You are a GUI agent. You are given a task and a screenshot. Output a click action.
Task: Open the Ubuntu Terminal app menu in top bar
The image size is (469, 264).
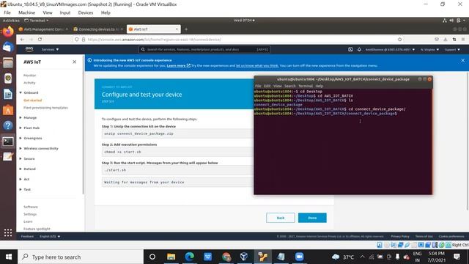[x=37, y=21]
